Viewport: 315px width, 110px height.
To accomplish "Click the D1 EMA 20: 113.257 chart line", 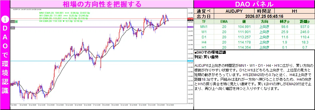I will [x=64, y=18].
